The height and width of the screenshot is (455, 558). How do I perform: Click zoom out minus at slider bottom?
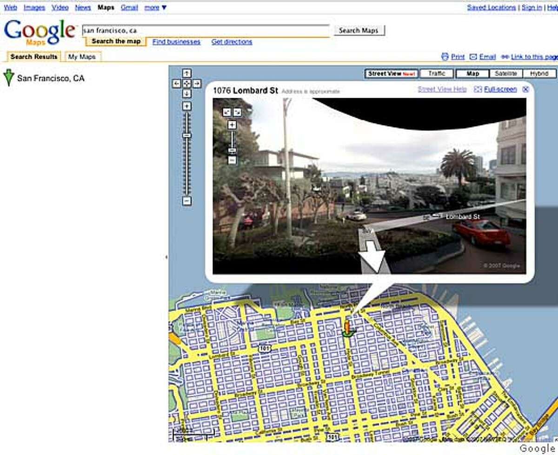(187, 200)
